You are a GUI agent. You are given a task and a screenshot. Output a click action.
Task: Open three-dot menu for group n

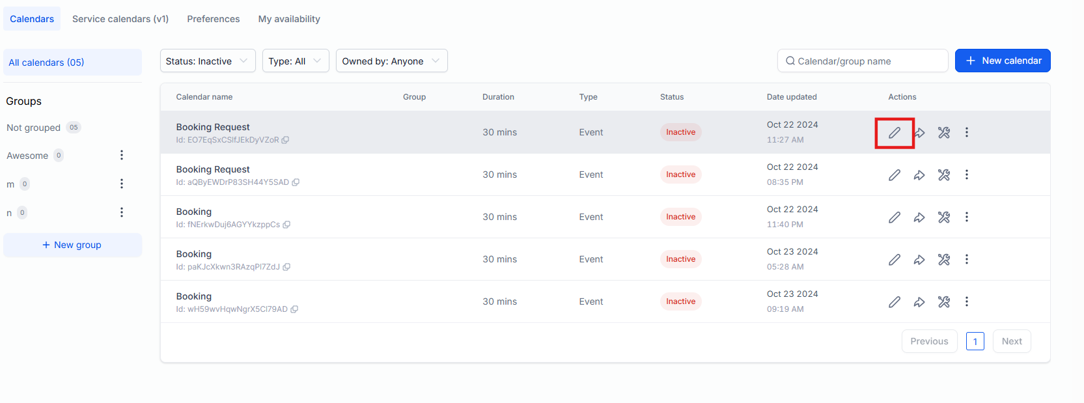[121, 212]
